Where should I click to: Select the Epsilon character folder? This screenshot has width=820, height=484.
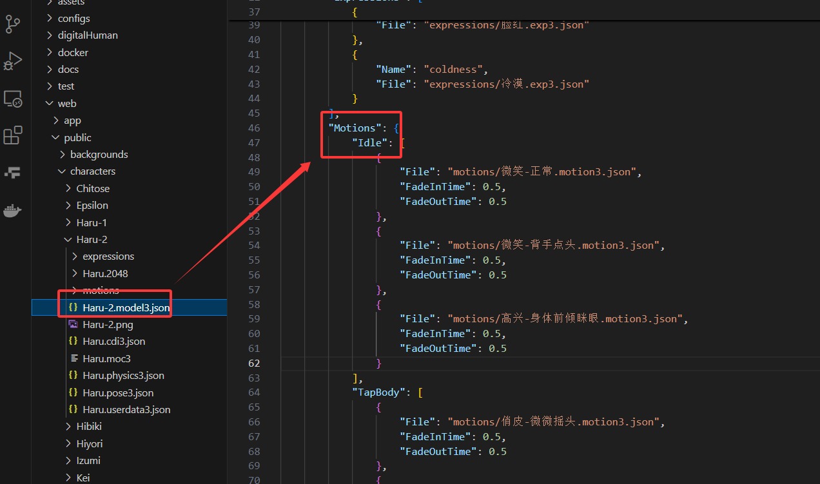click(x=92, y=205)
